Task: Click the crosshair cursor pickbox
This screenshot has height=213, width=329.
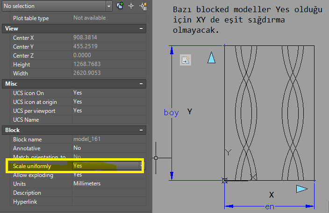Action: point(156,158)
